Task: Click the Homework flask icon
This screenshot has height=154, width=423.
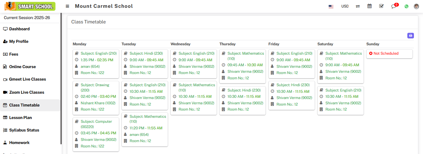Action: coord(5,143)
